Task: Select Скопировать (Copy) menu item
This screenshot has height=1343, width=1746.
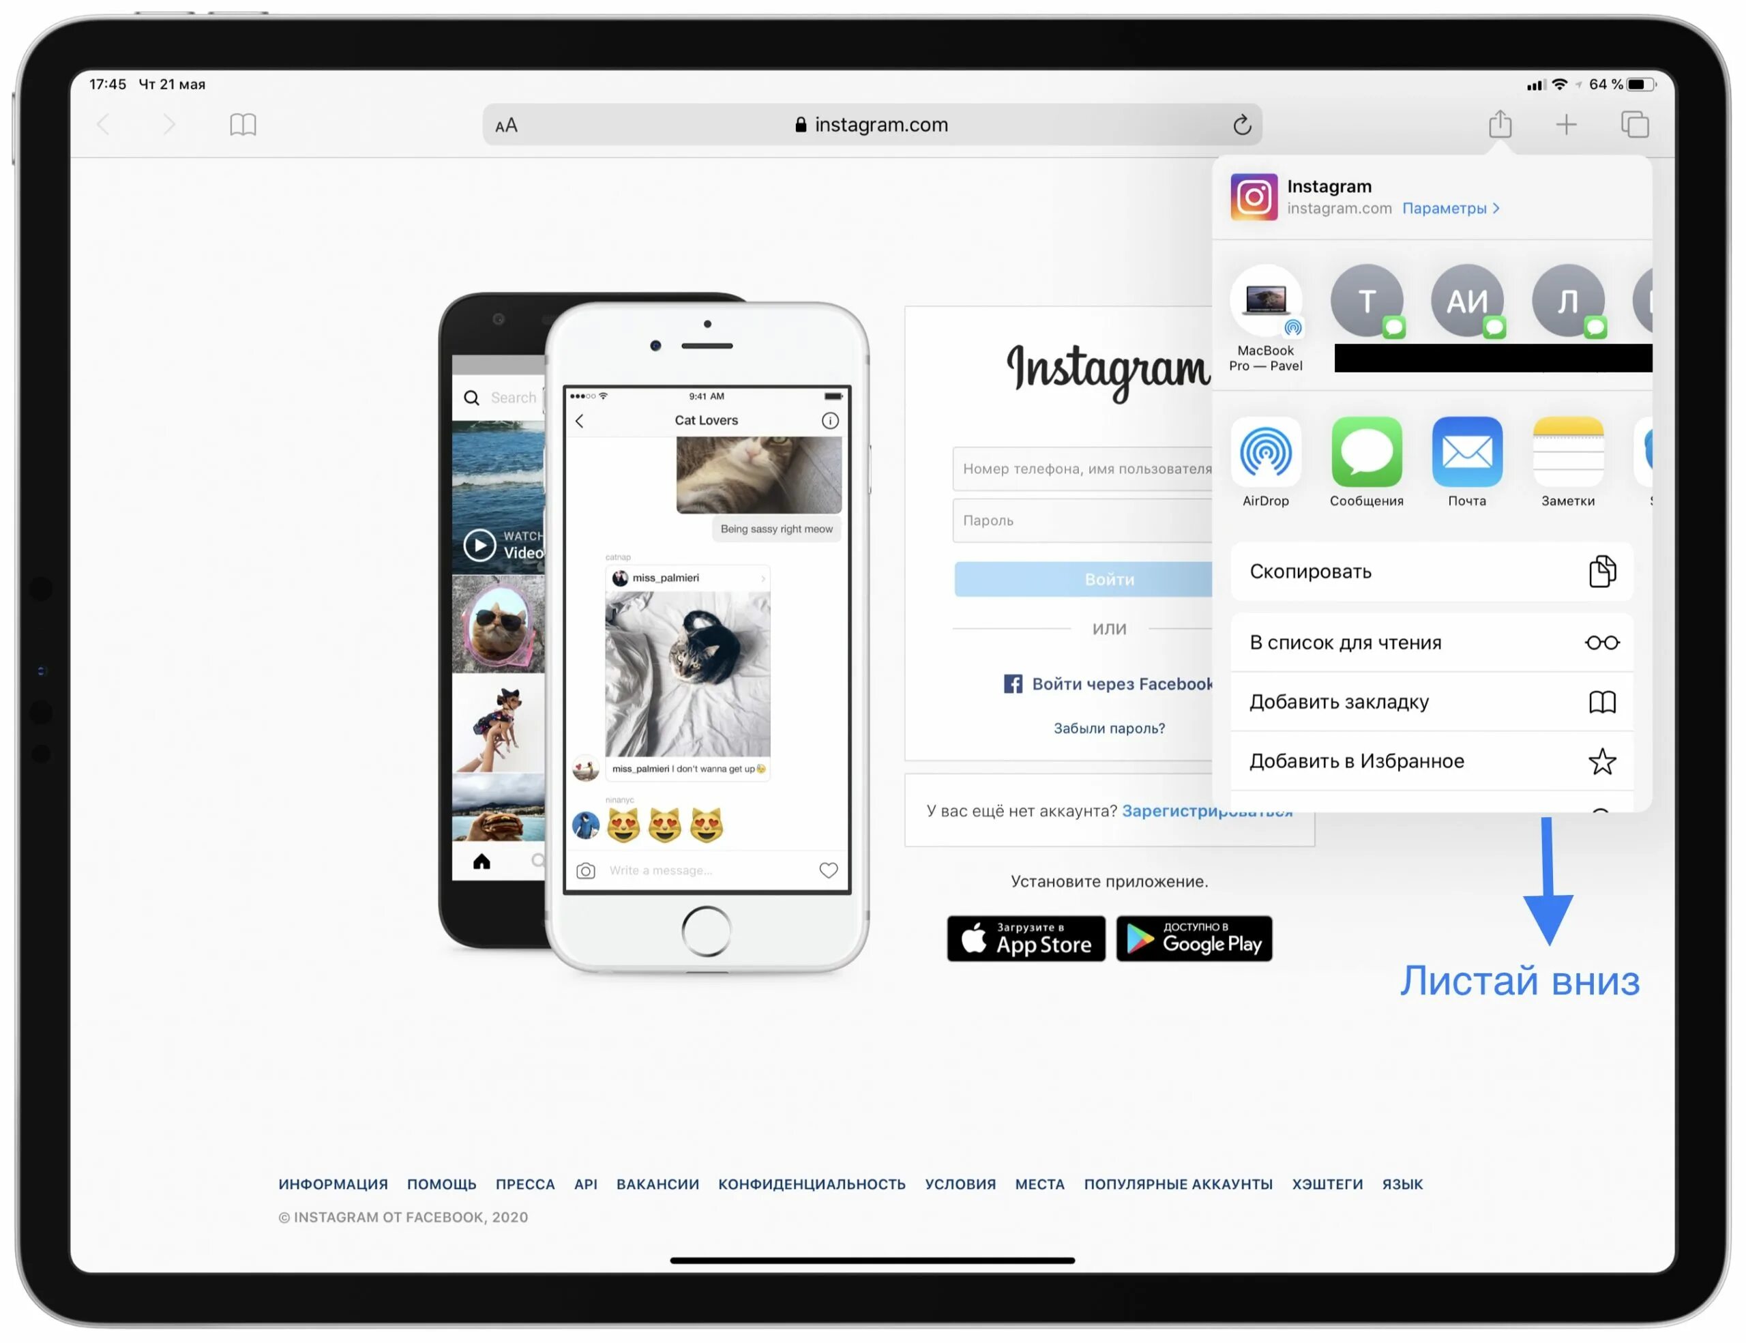Action: [x=1427, y=572]
